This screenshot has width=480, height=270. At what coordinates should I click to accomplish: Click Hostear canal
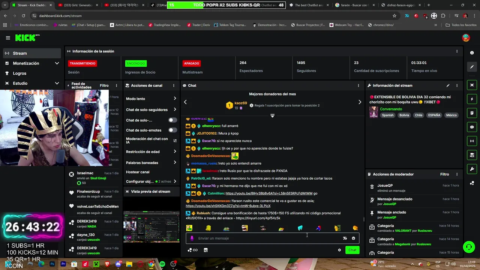coord(138,172)
